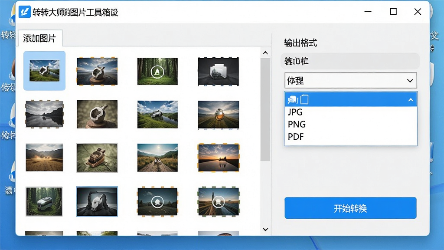Maximize the 图片工具箱 window
The width and height of the screenshot is (444, 250).
point(393,12)
